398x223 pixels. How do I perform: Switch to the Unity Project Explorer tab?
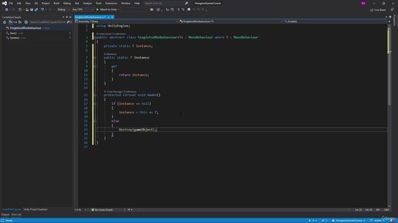pyautogui.click(x=35, y=209)
